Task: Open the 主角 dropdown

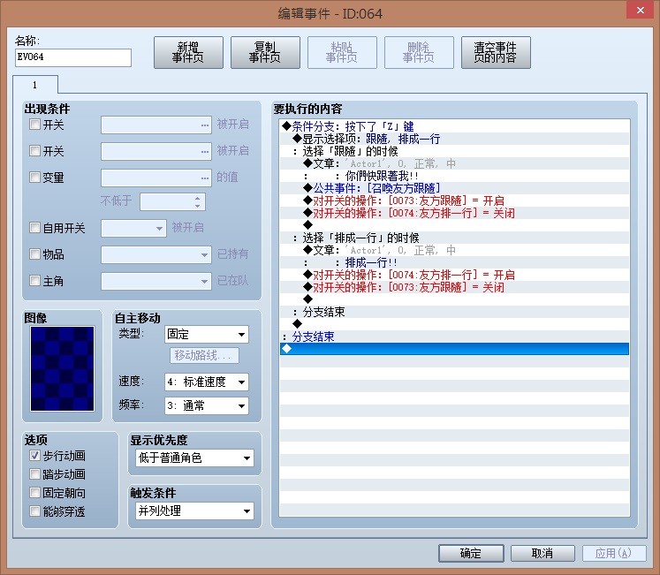Action: pyautogui.click(x=156, y=281)
